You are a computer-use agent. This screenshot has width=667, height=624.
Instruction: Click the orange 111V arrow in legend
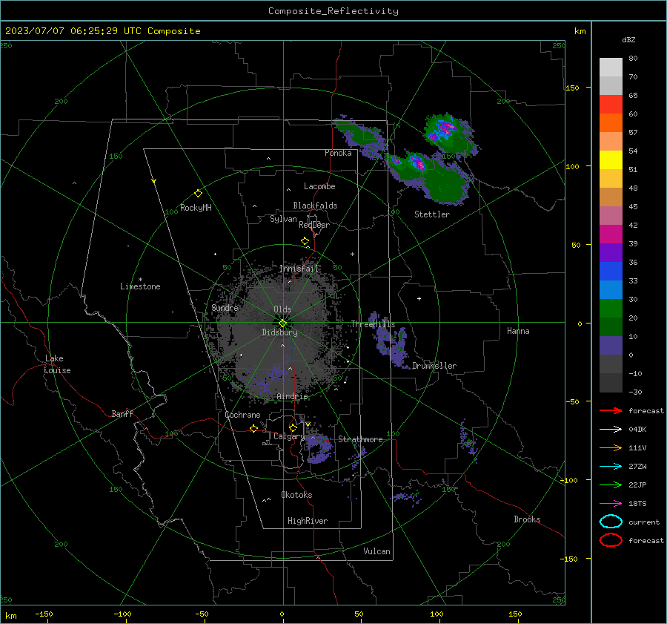611,447
